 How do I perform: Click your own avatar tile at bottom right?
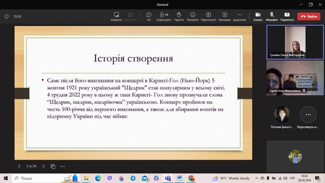[x=295, y=156]
